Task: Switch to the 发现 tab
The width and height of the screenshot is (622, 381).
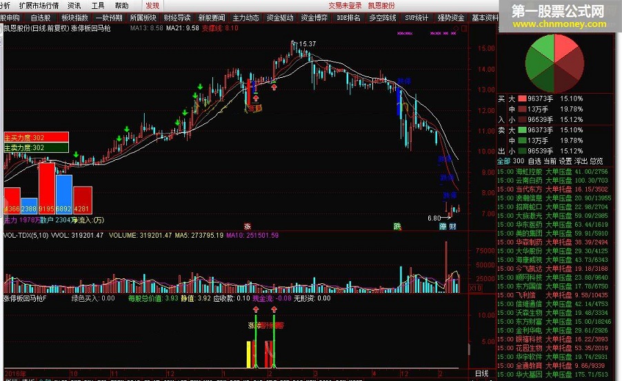Action: tap(152, 6)
